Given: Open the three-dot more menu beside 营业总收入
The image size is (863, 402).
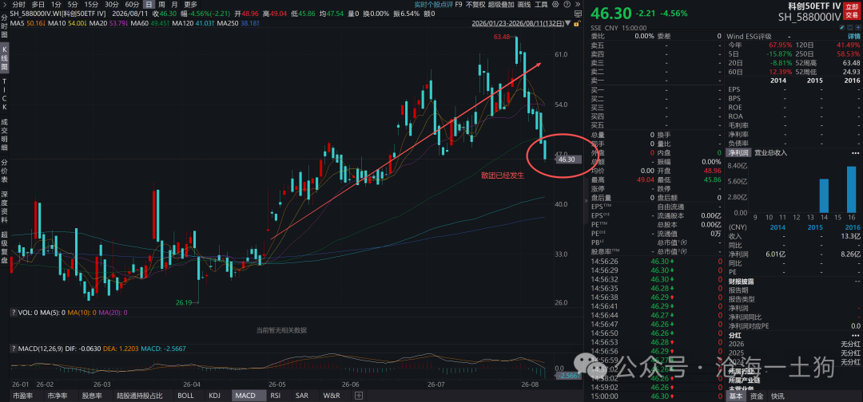Looking at the screenshot, I should pyautogui.click(x=854, y=152).
